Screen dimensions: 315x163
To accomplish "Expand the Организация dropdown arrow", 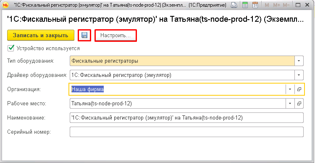I will [x=290, y=89].
